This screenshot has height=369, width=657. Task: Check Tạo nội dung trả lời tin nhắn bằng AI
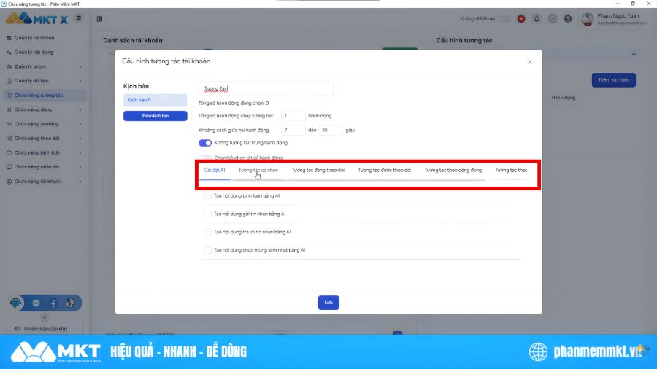(x=208, y=232)
